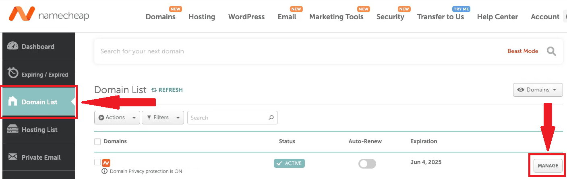
Task: Click the search icon in the filter Search box
Action: pos(271,118)
